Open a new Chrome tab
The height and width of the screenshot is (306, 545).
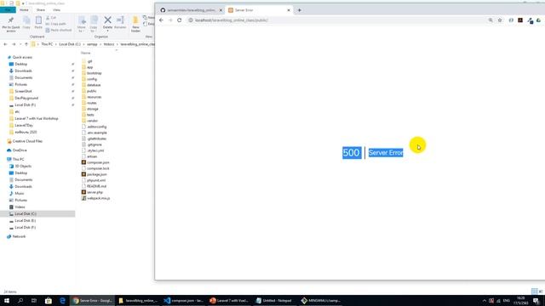[299, 10]
